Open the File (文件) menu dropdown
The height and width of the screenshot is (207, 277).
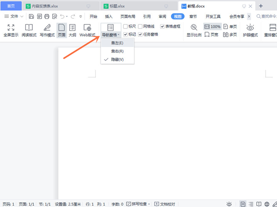pos(17,16)
